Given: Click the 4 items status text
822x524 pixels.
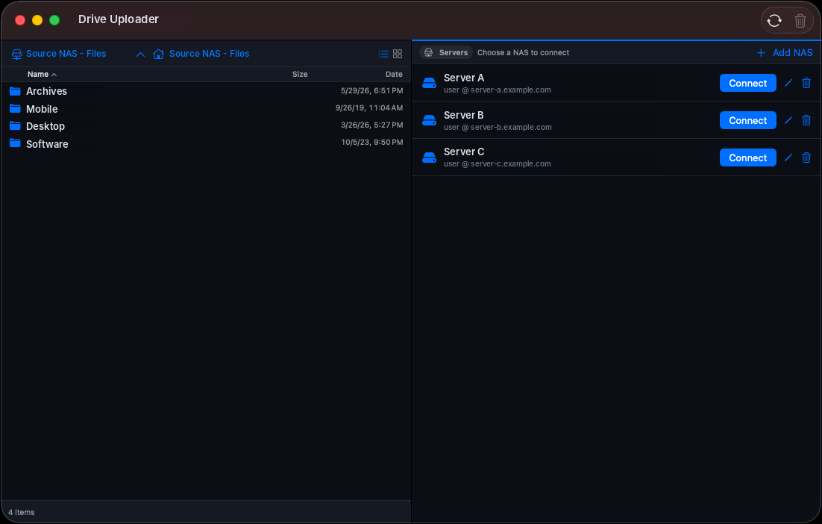Looking at the screenshot, I should coord(22,513).
